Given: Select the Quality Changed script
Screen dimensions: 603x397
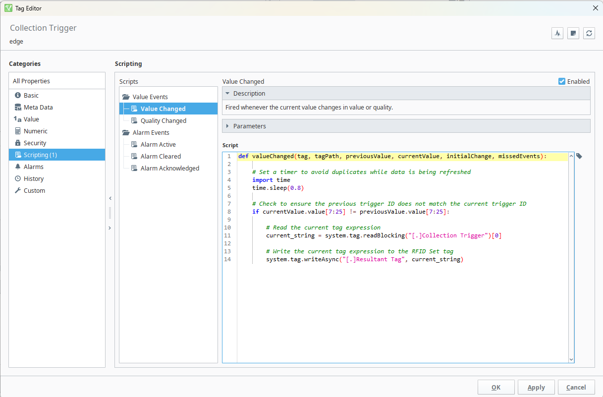Looking at the screenshot, I should point(163,120).
